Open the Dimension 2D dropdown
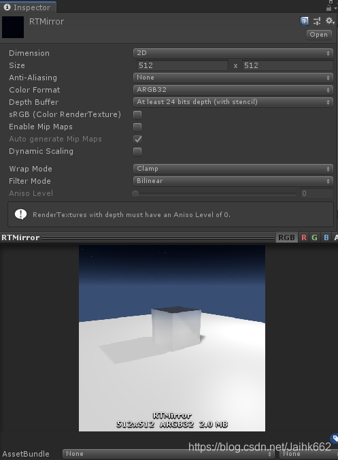This screenshot has height=460, width=338. click(x=233, y=53)
